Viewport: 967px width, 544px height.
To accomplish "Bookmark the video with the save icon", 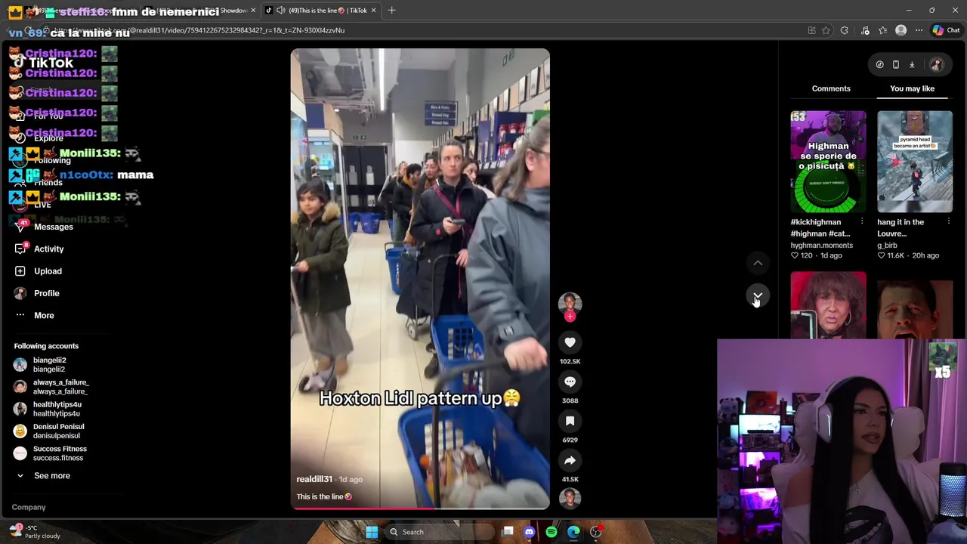I will click(x=570, y=421).
